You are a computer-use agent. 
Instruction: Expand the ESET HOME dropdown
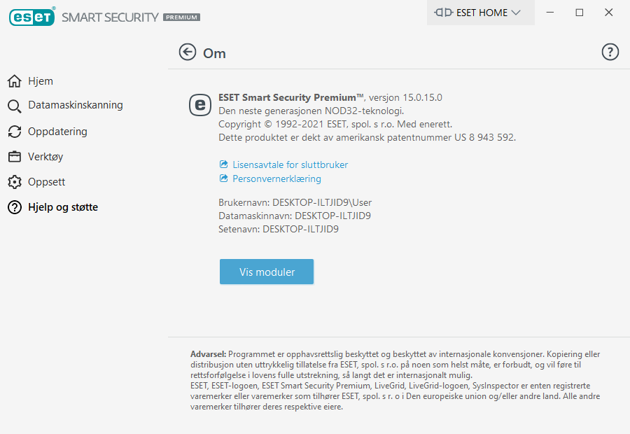516,13
